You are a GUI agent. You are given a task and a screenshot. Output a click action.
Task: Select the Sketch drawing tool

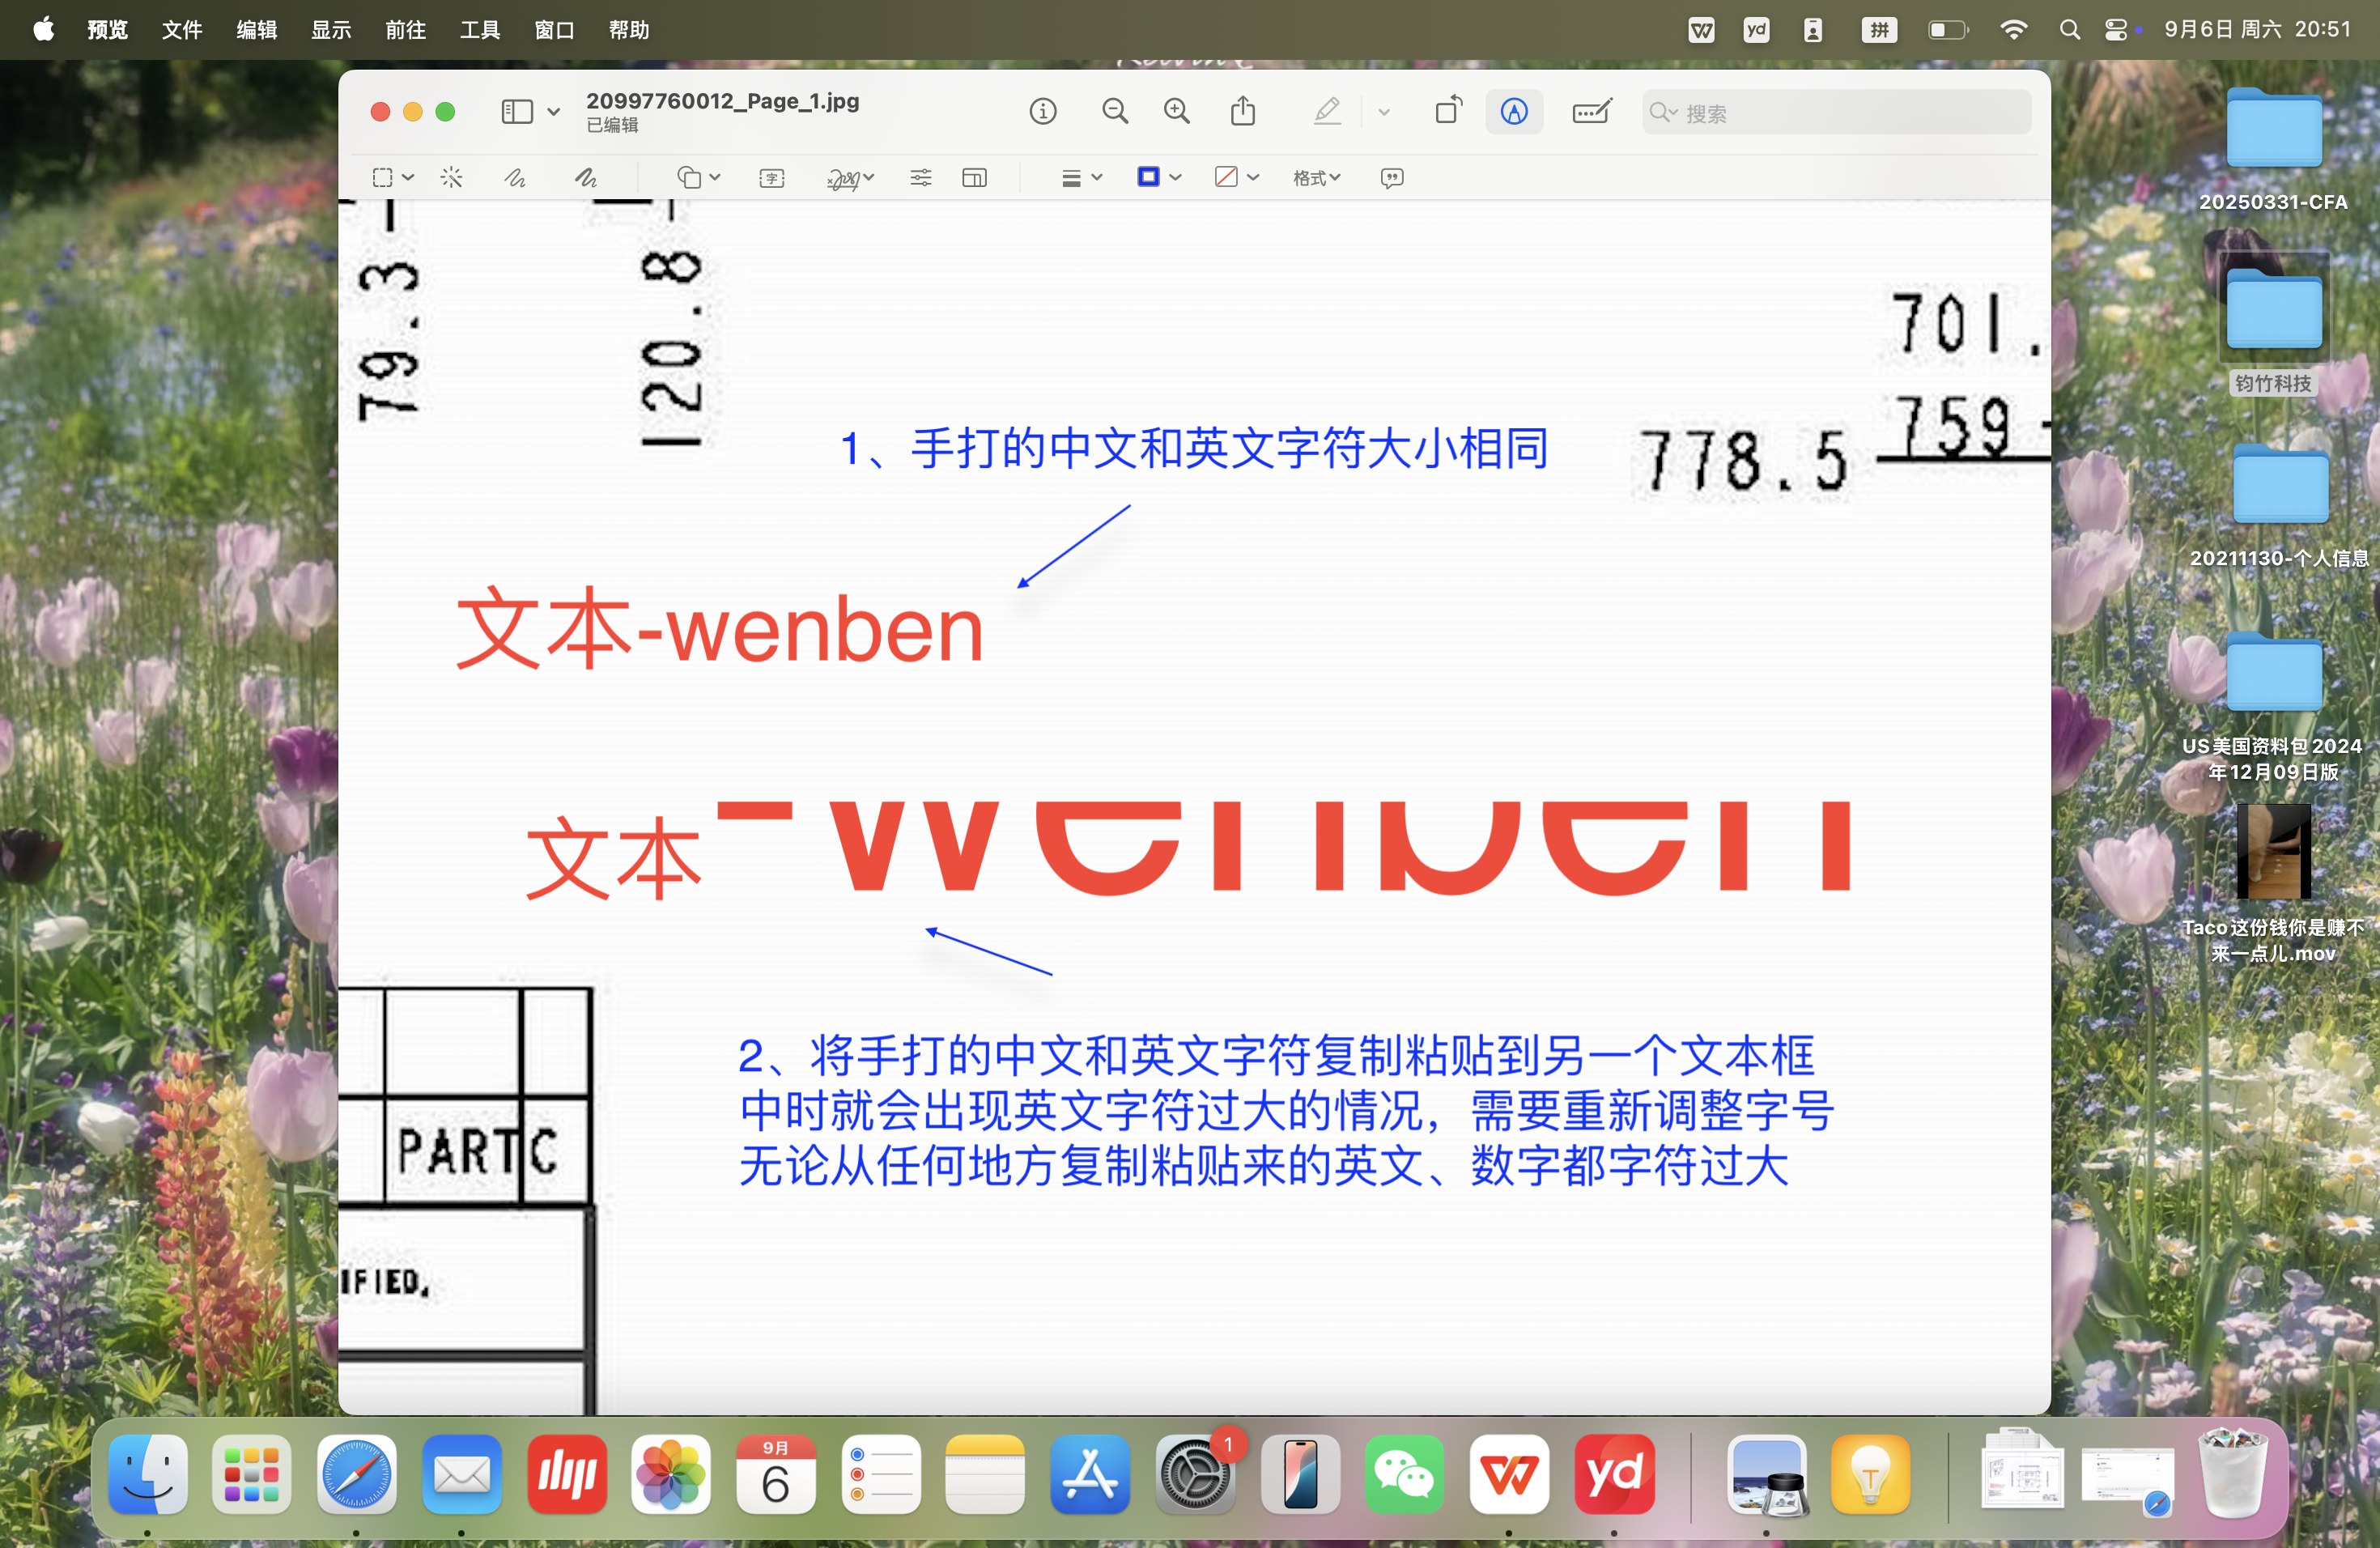(x=515, y=178)
